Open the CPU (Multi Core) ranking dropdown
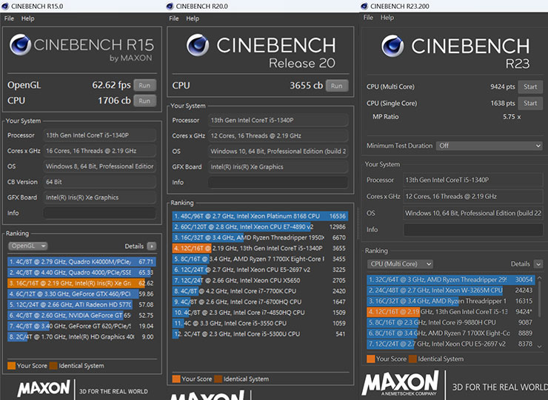 pos(402,264)
